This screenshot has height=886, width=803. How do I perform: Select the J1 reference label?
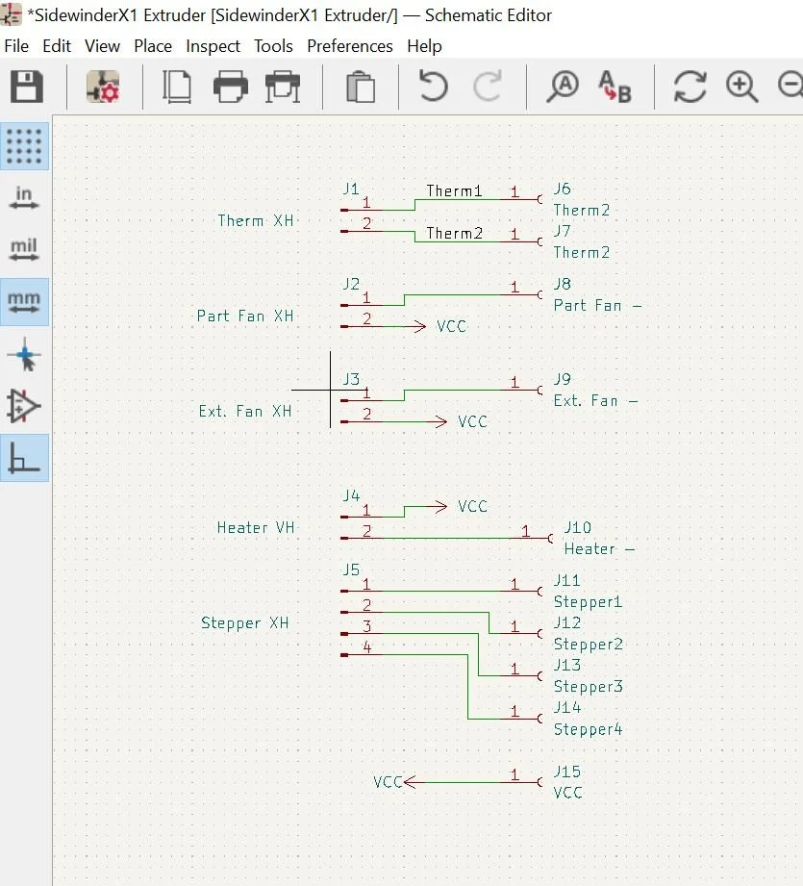pos(351,189)
